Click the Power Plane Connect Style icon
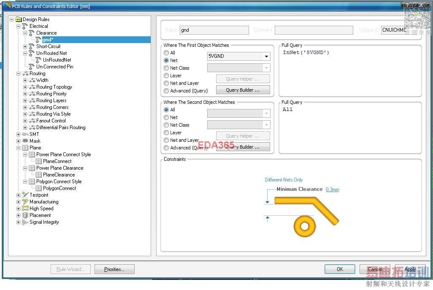Screen dimensions: 433x290 (x=32, y=154)
